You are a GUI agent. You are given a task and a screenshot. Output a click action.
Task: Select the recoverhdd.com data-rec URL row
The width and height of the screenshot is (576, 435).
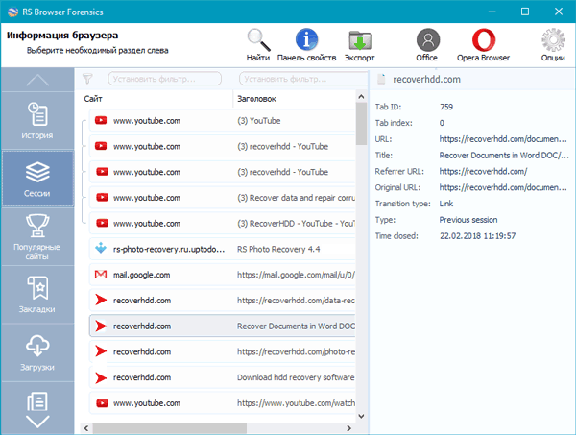(x=223, y=301)
